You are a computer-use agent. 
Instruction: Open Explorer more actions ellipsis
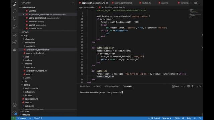pos(73,3)
